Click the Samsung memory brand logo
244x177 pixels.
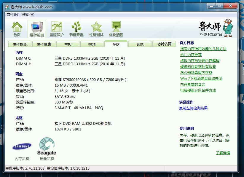[22, 146]
